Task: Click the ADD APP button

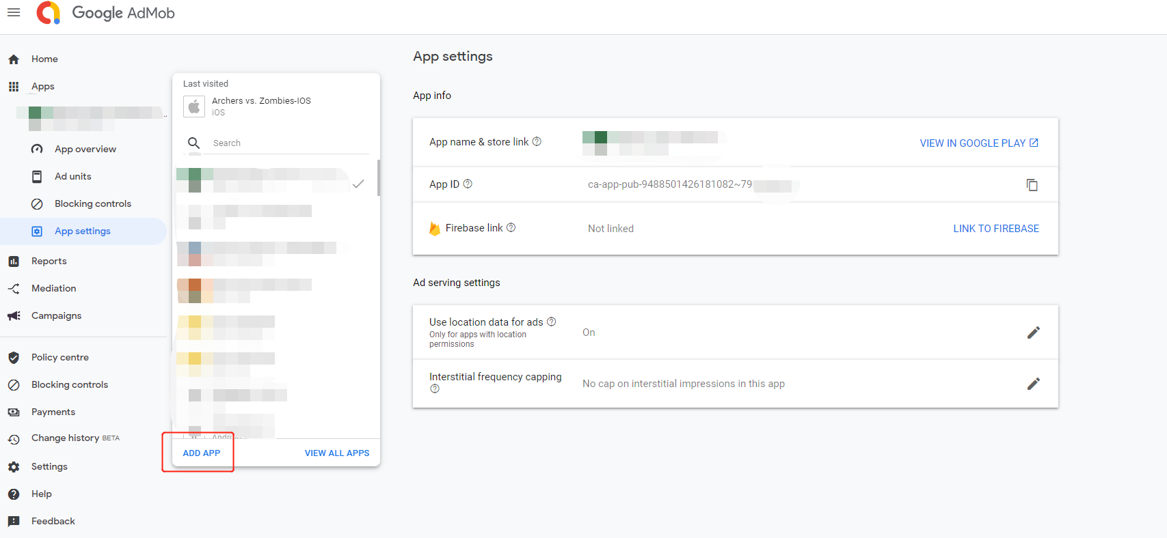Action: click(x=202, y=453)
